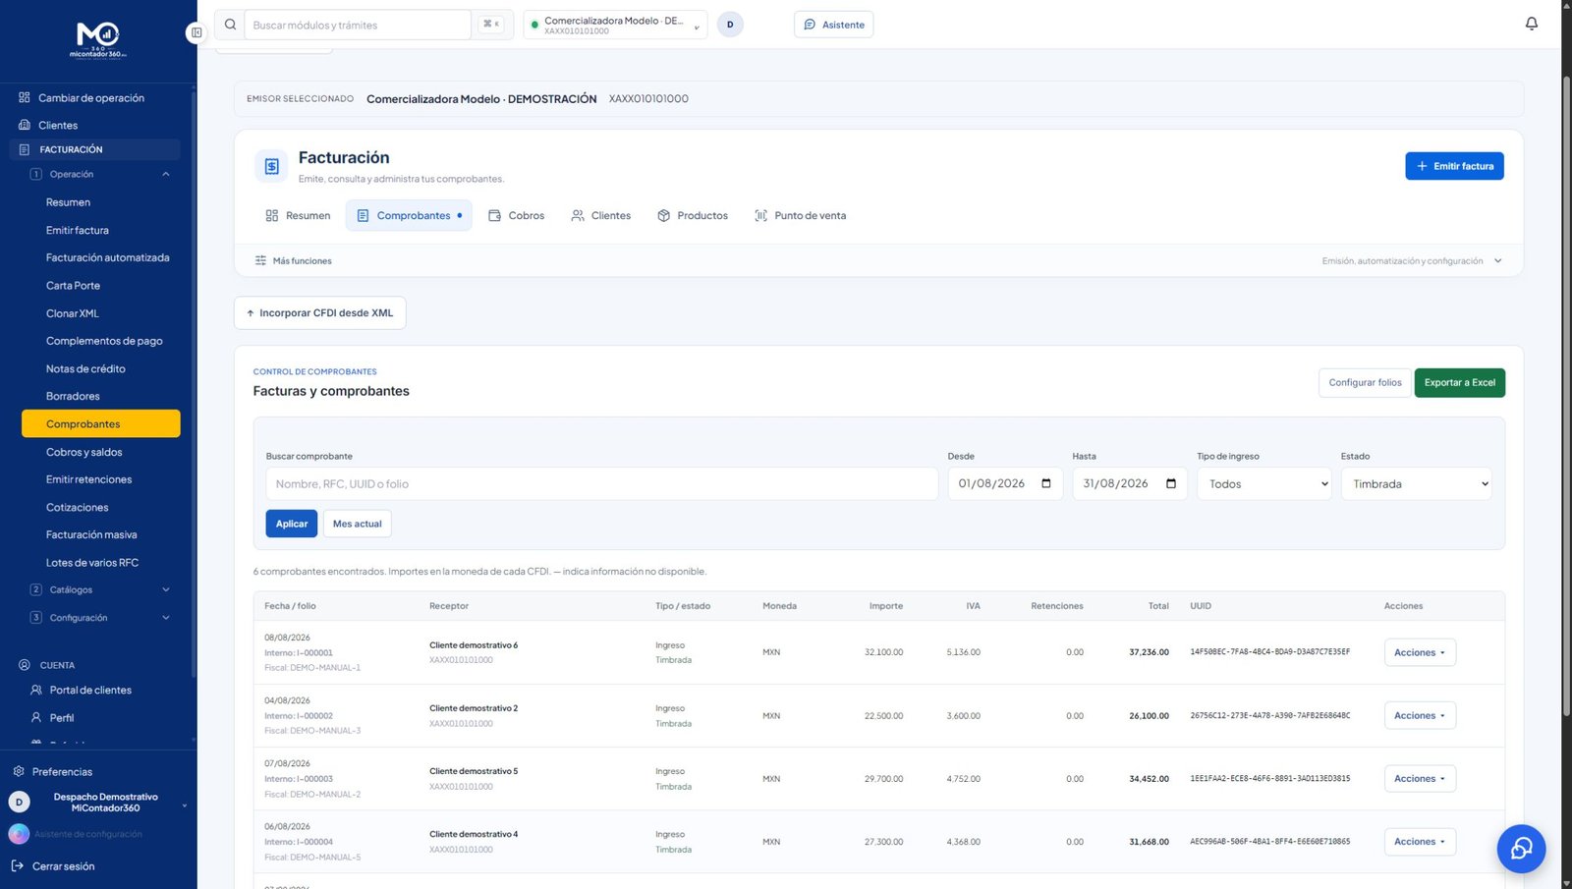
Task: Go to Cambiar de operación in sidebar
Action: 90,98
